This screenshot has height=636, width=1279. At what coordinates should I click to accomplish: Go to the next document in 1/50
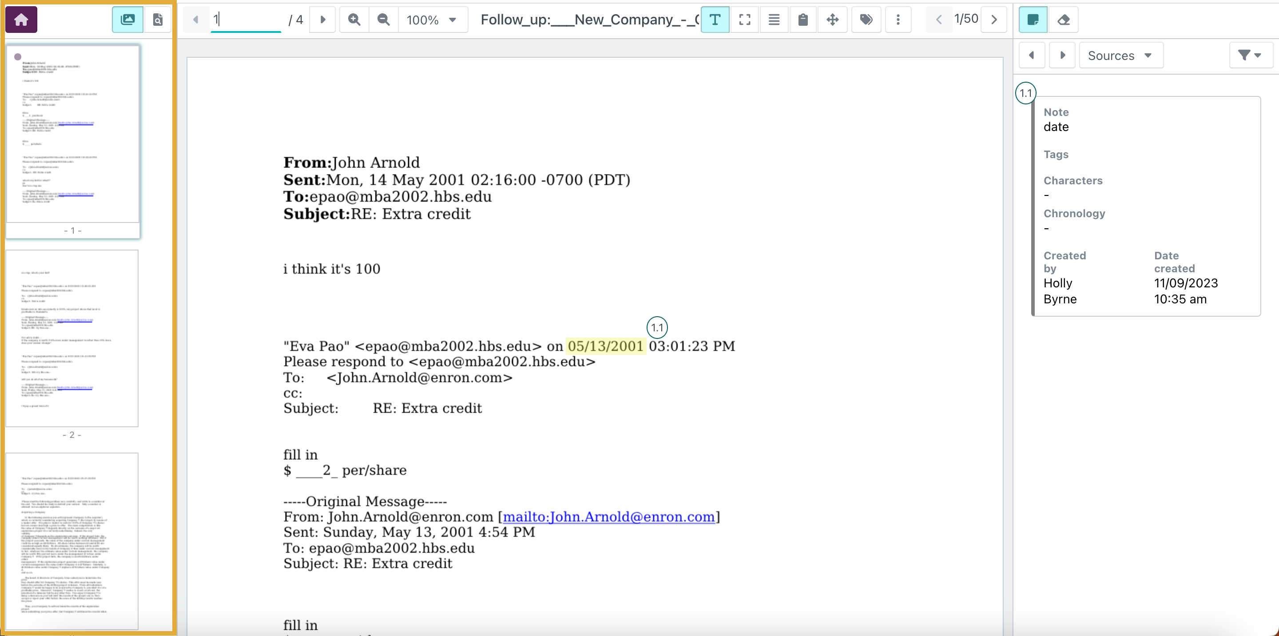point(994,20)
